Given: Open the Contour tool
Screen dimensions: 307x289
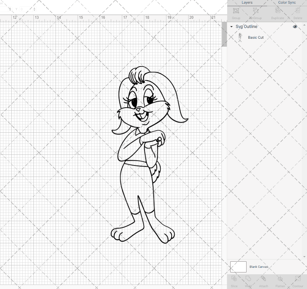Looking at the screenshot, I should (x=297, y=279).
